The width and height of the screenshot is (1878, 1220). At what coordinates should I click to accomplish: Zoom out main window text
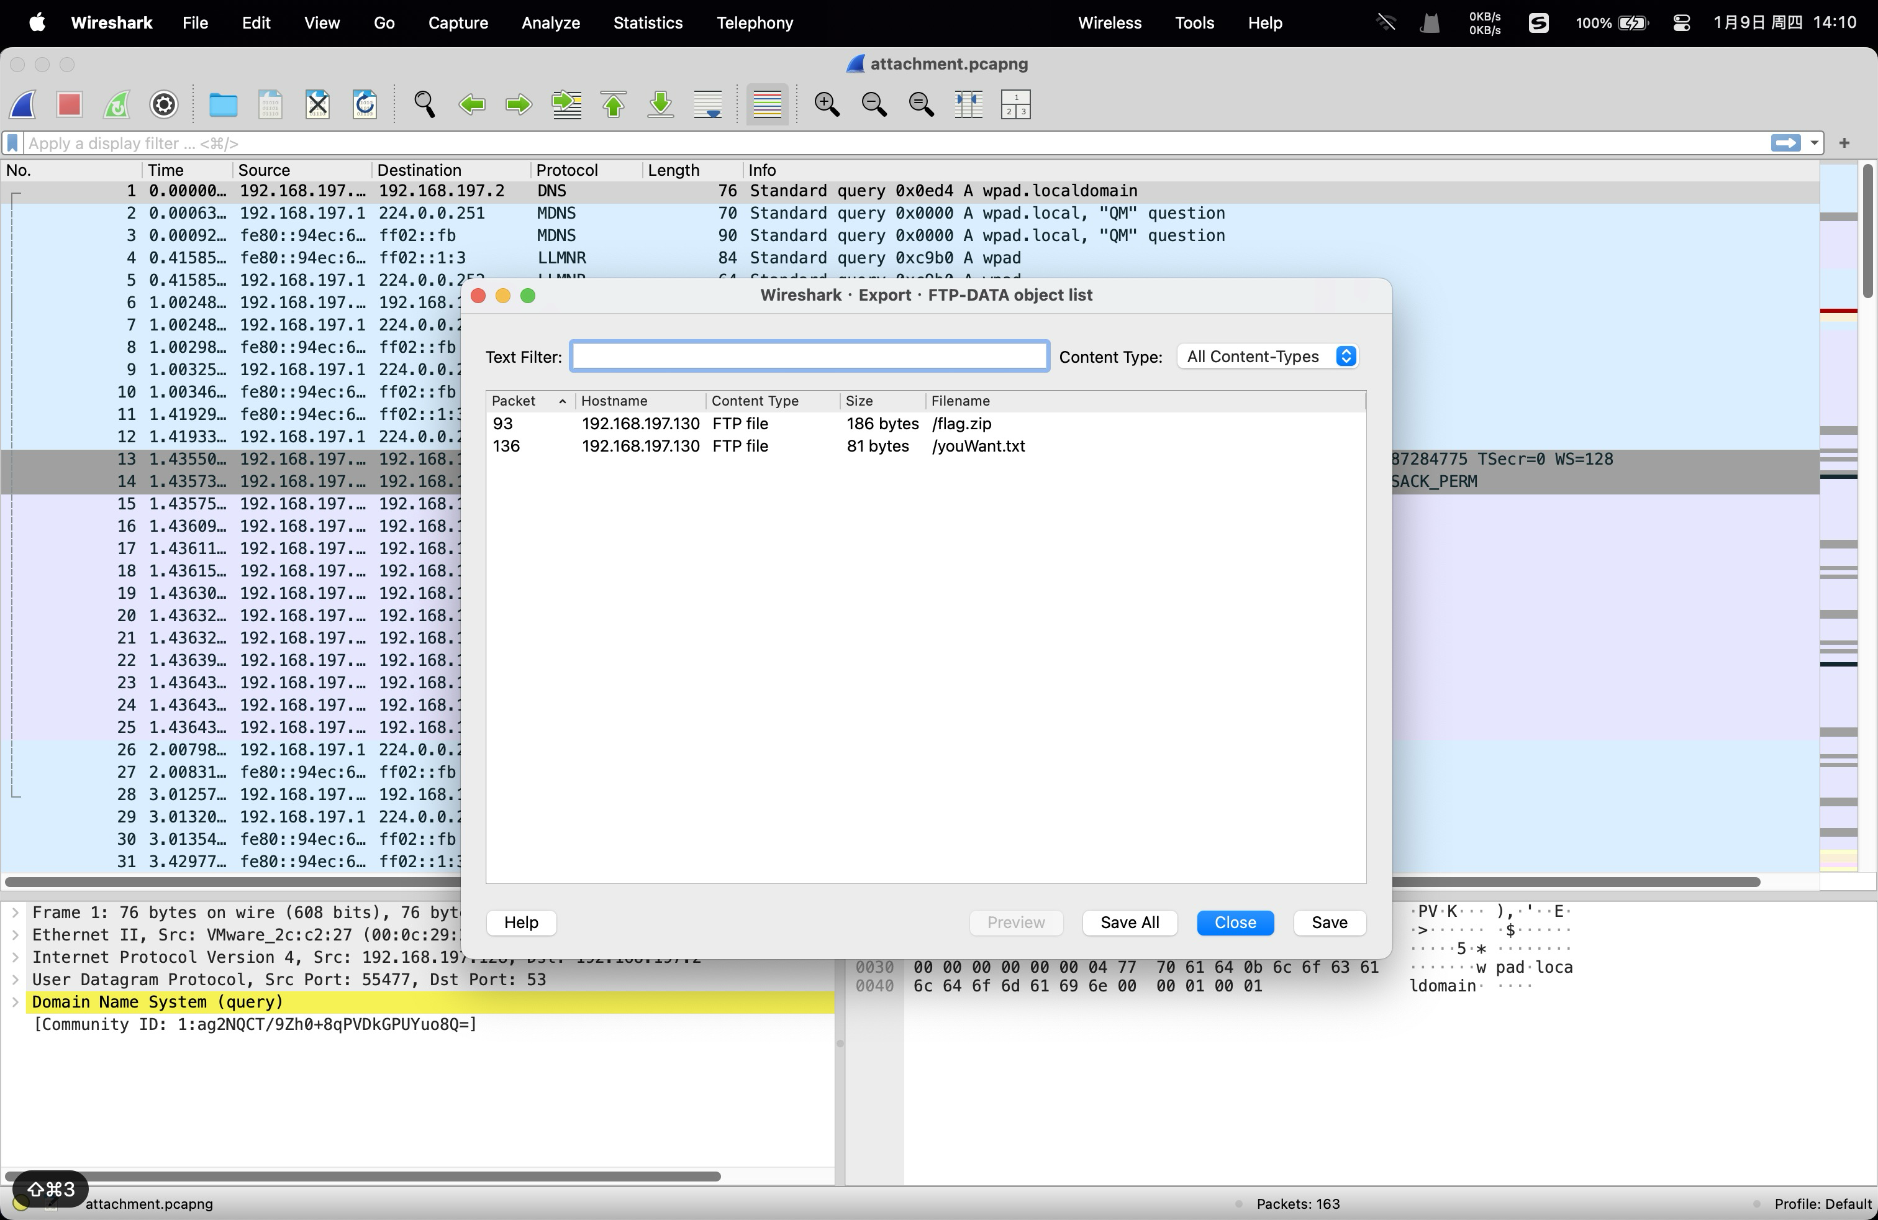[874, 104]
